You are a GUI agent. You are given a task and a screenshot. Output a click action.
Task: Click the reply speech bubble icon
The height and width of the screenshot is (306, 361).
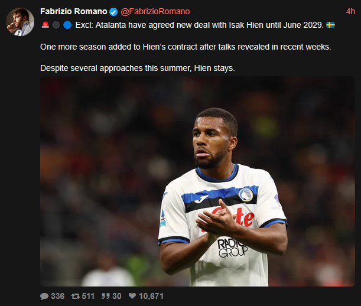click(x=44, y=296)
